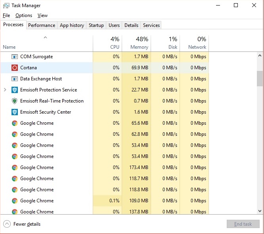
Task: Switch to the Users tab
Action: tap(114, 25)
